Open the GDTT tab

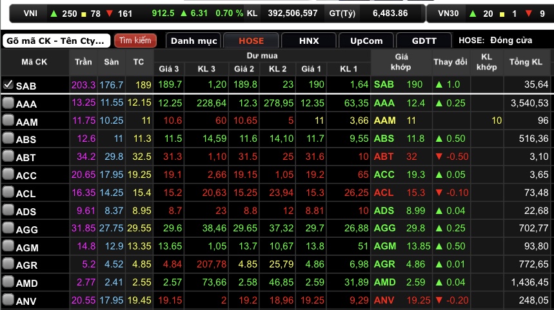point(424,41)
